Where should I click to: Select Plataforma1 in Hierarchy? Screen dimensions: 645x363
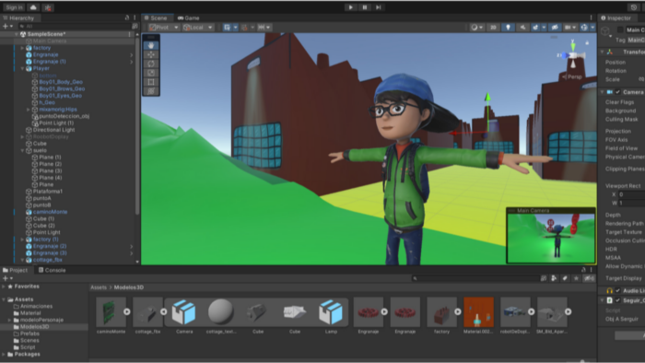click(x=48, y=192)
